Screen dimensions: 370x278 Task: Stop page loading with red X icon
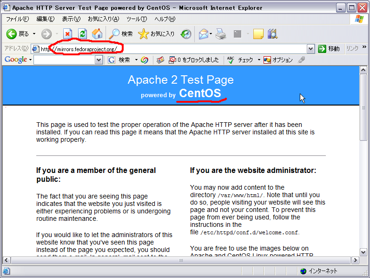click(67, 34)
